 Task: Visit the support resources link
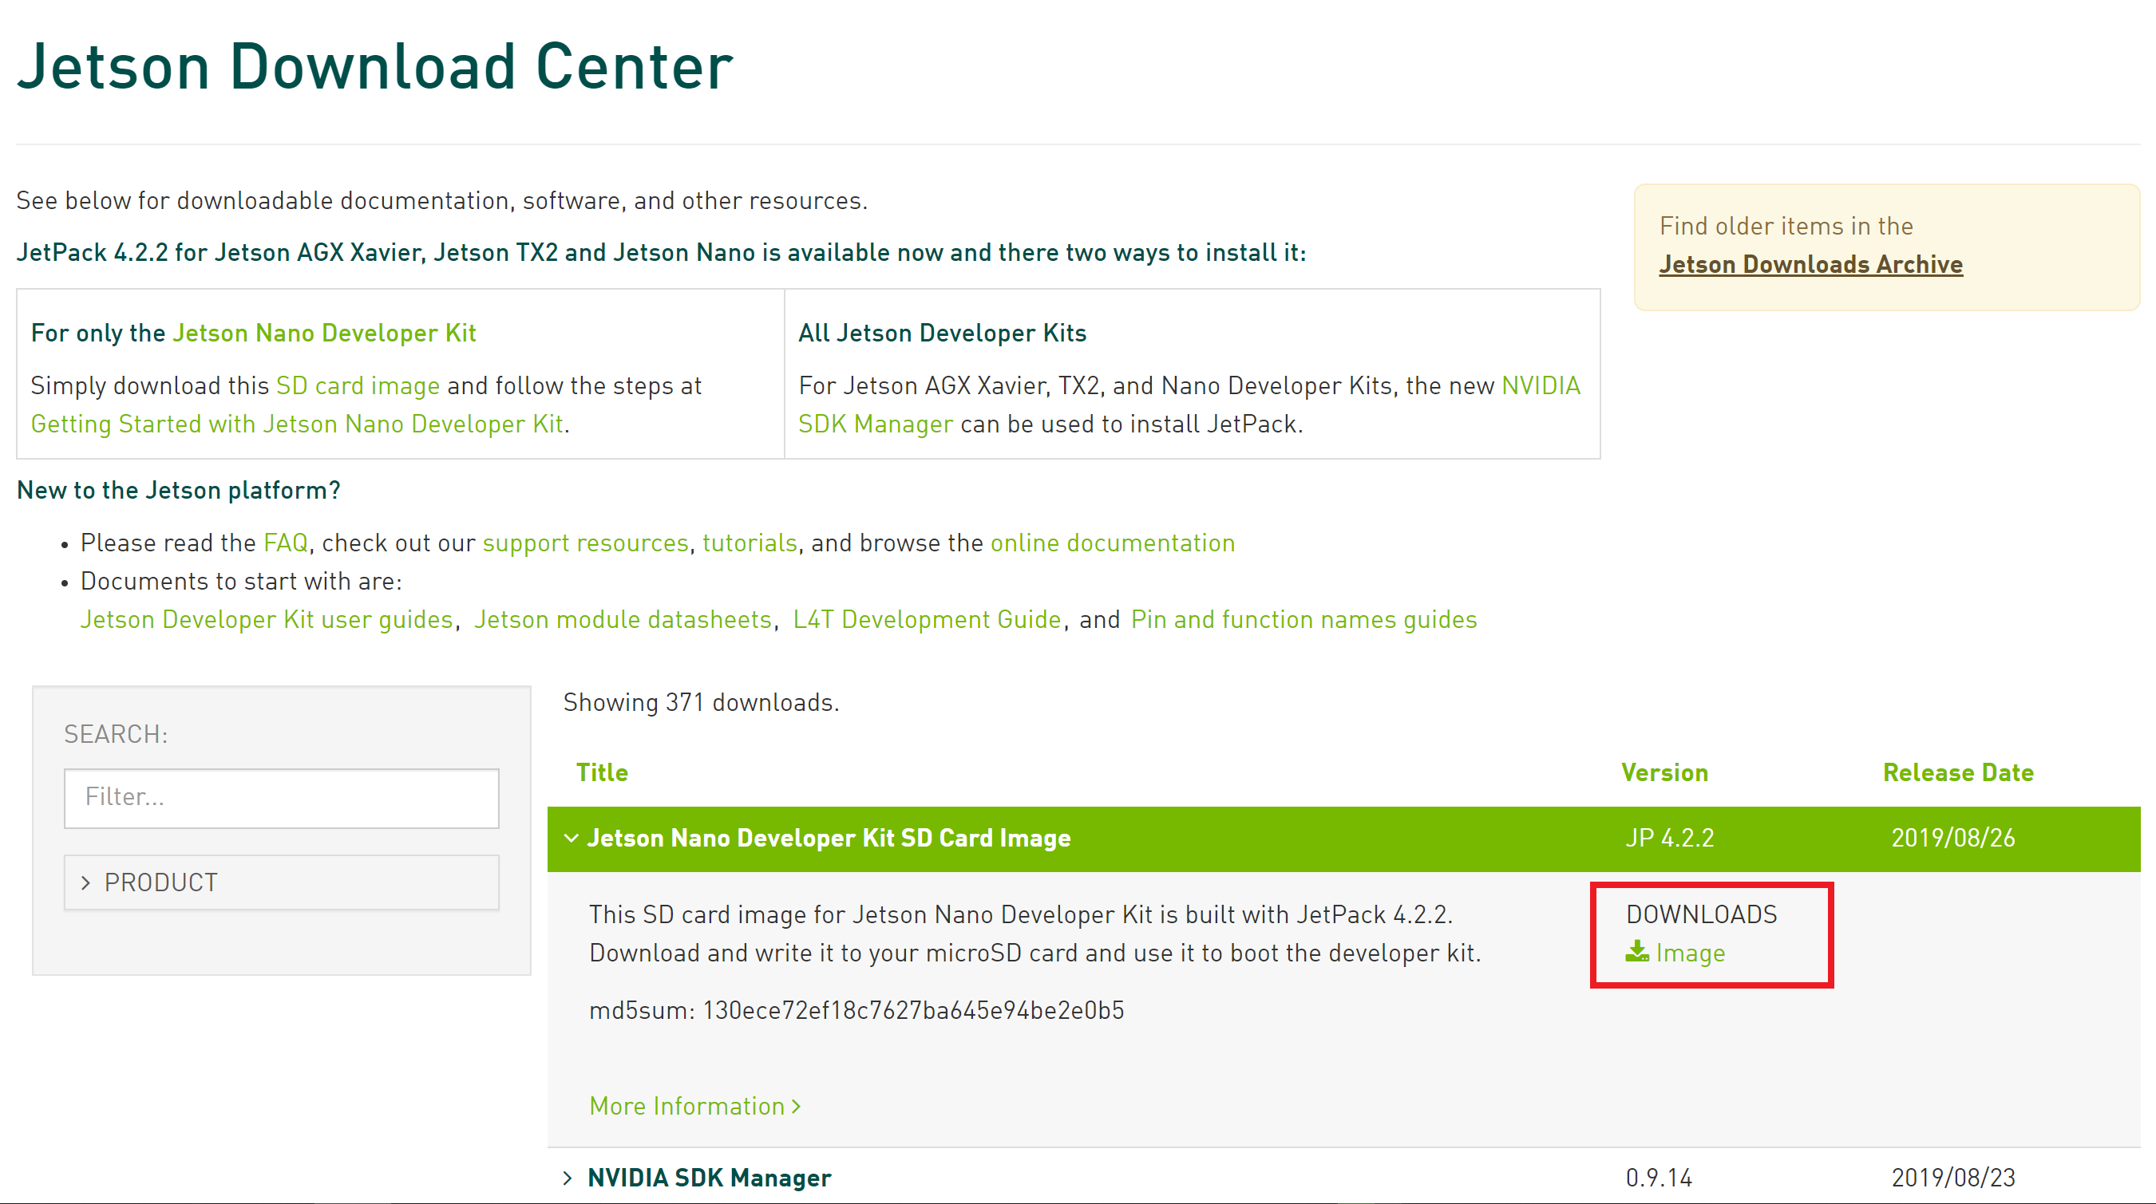tap(585, 543)
